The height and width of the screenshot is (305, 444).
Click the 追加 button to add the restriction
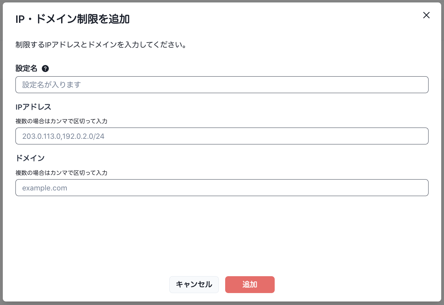click(250, 285)
